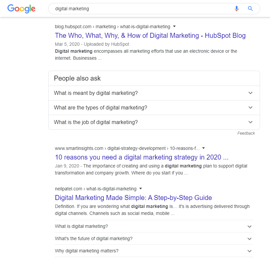This screenshot has width=270, height=264.
Task: Activate voice search microphone icon
Action: point(237,8)
